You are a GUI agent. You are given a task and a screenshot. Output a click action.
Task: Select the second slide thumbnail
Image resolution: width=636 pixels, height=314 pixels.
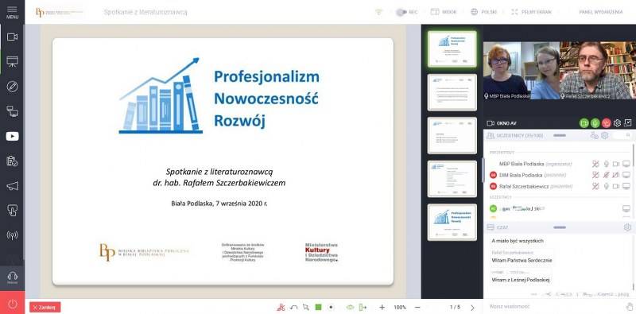[x=452, y=92]
